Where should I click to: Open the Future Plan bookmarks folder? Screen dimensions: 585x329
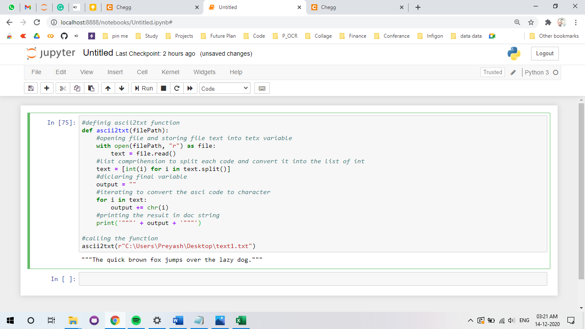click(218, 36)
